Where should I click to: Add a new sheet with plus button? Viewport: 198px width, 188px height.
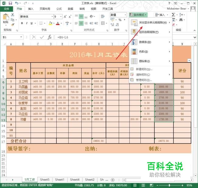113,180
